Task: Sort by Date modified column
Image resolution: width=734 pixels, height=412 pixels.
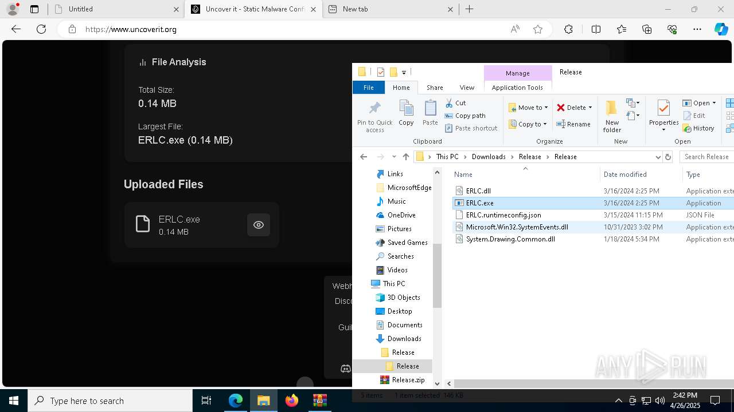Action: click(625, 175)
